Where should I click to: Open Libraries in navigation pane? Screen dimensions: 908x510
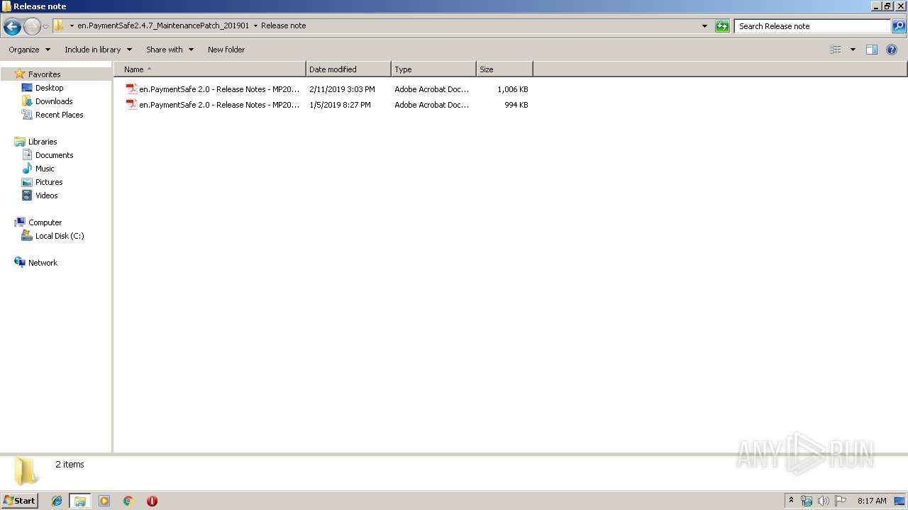(43, 142)
